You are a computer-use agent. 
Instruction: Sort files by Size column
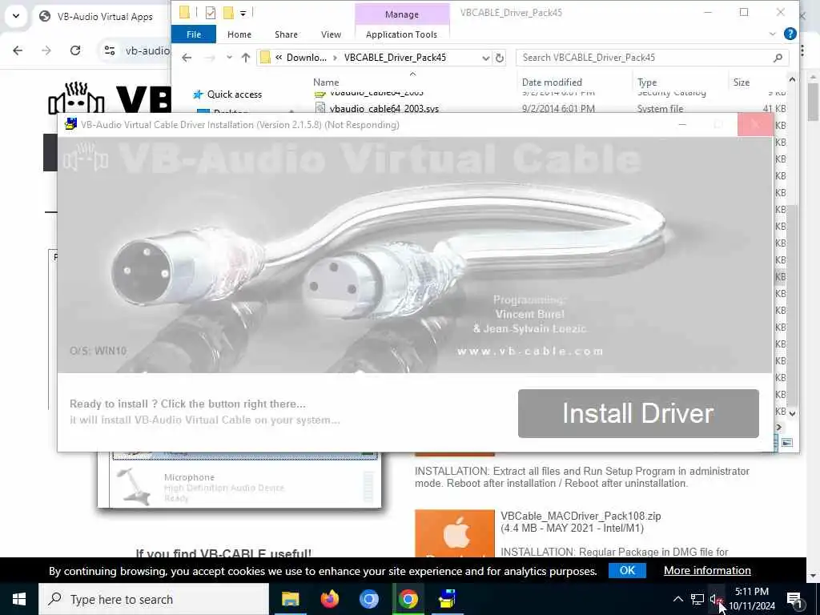pyautogui.click(x=741, y=82)
